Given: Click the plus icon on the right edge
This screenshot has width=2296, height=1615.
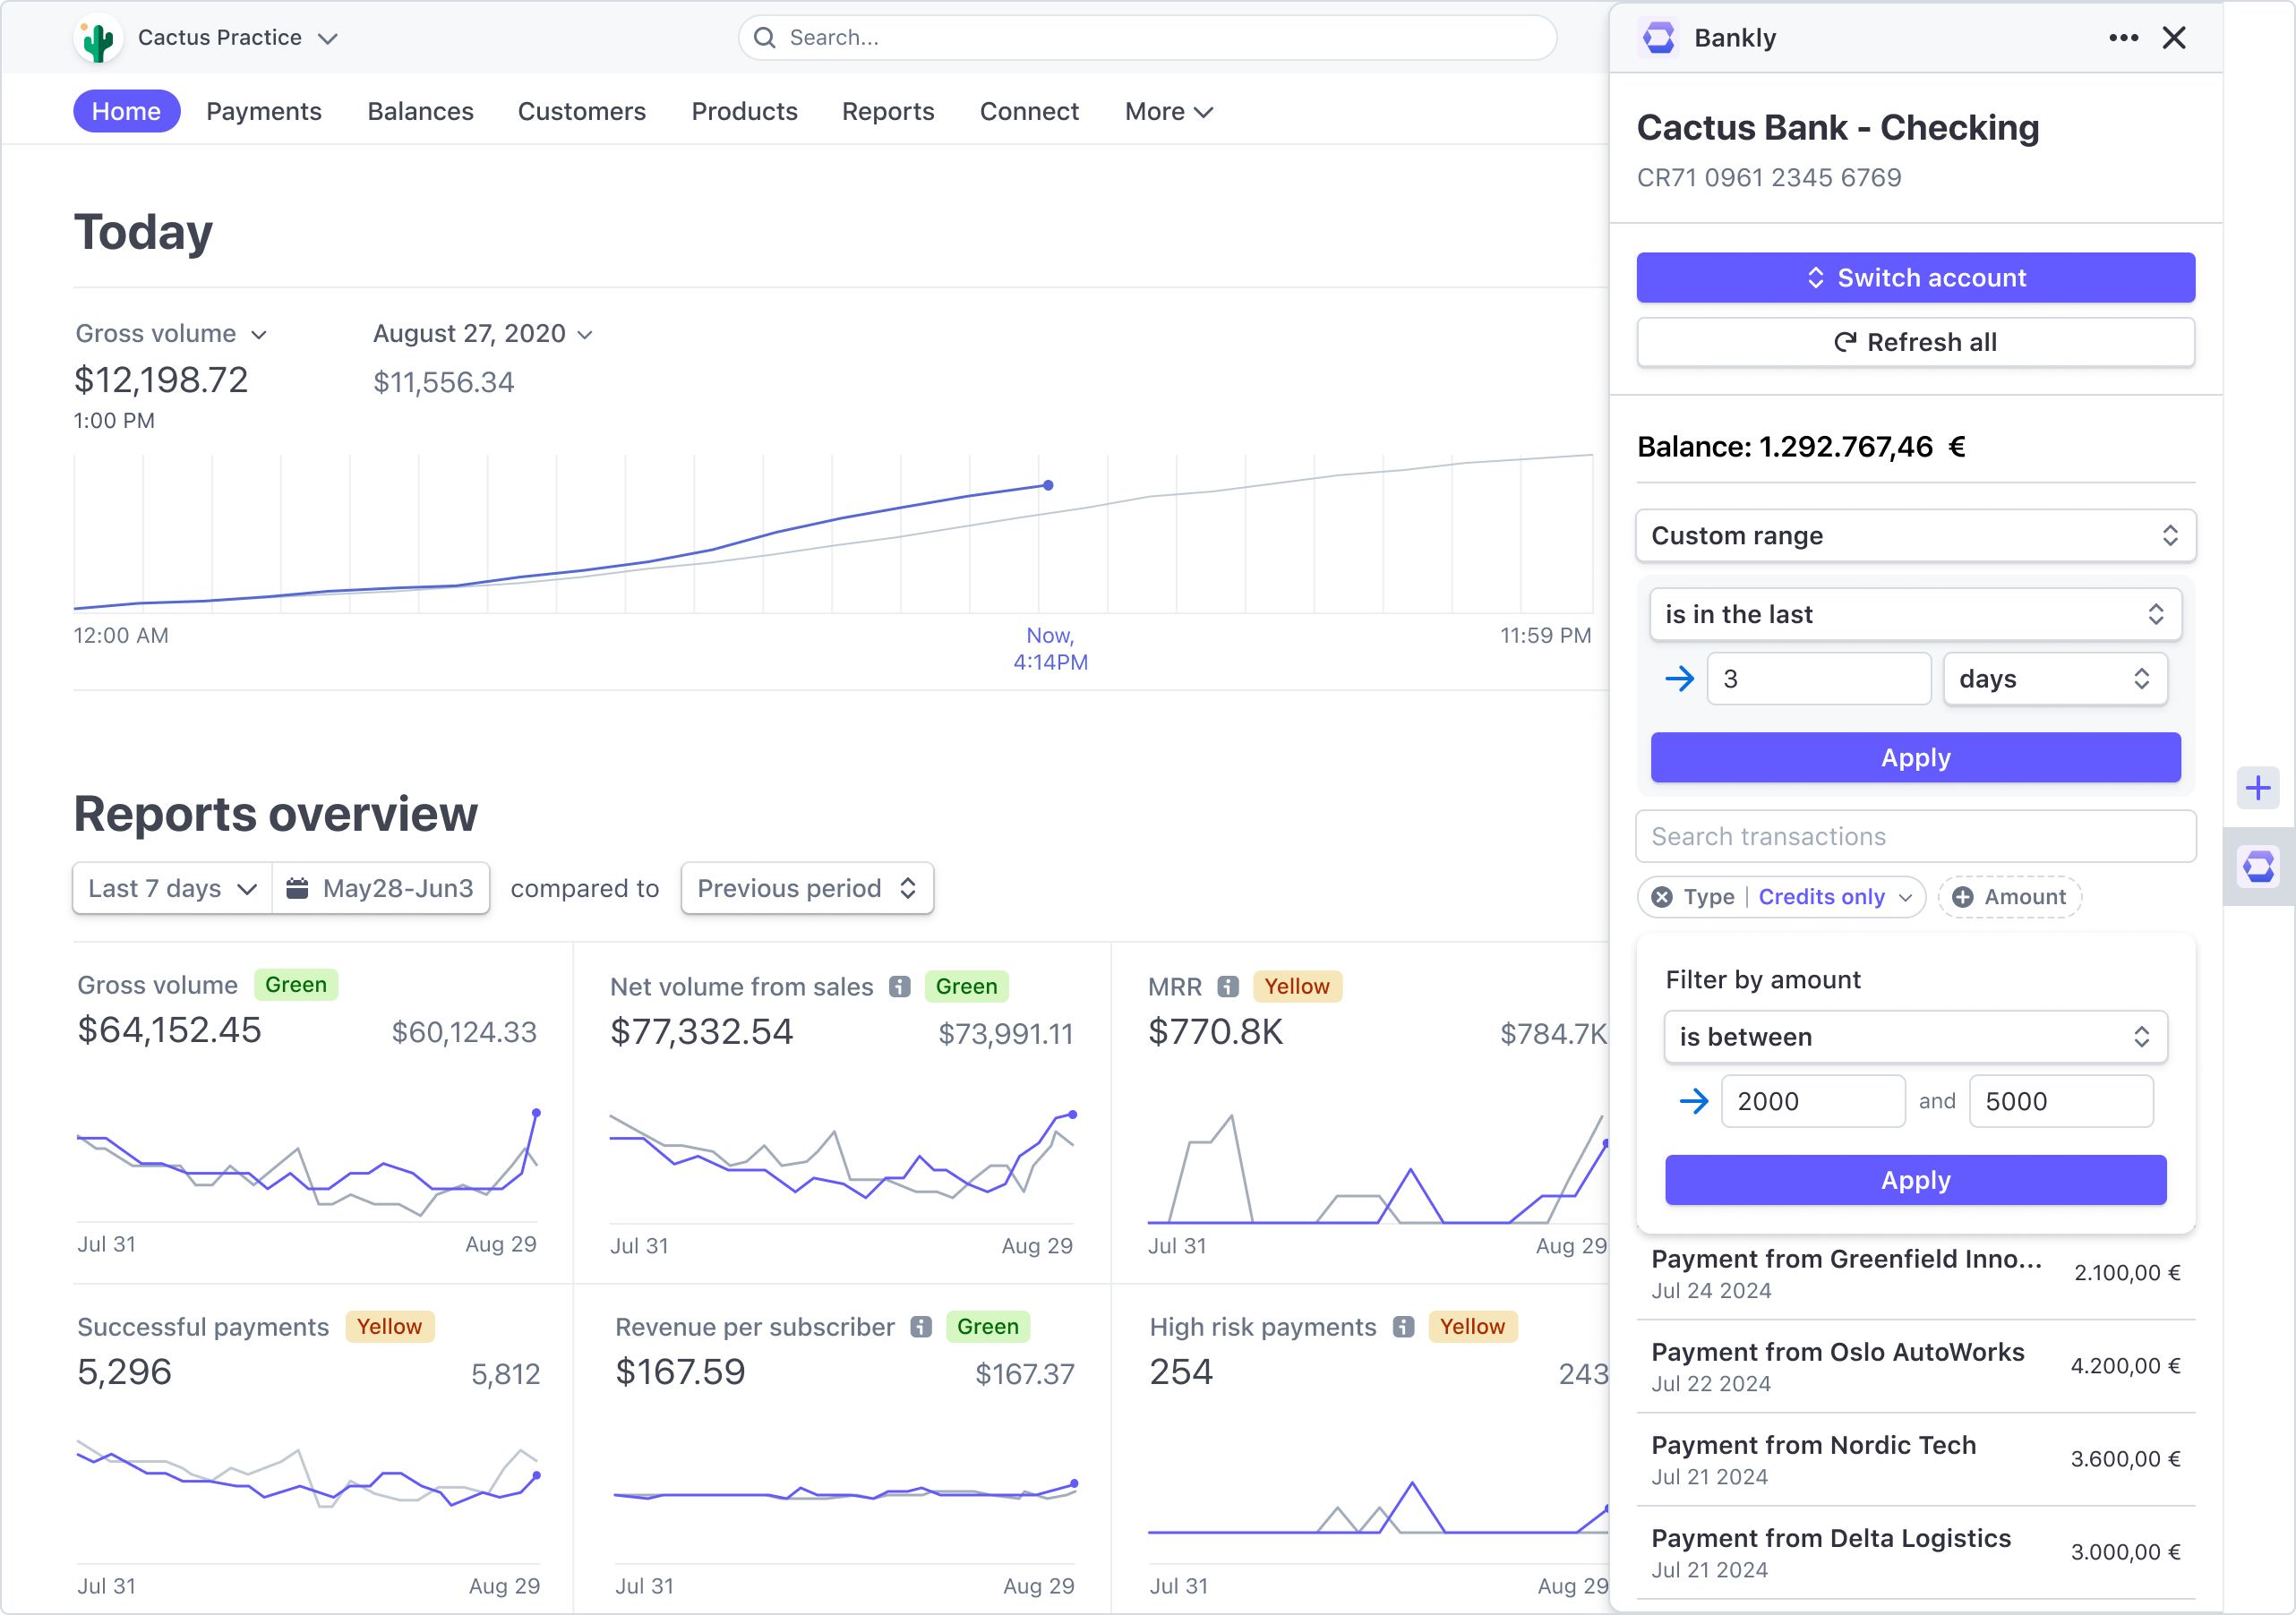Looking at the screenshot, I should coord(2258,788).
